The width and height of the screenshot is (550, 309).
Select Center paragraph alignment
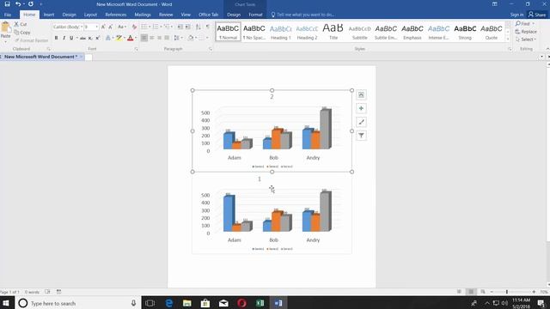click(152, 38)
